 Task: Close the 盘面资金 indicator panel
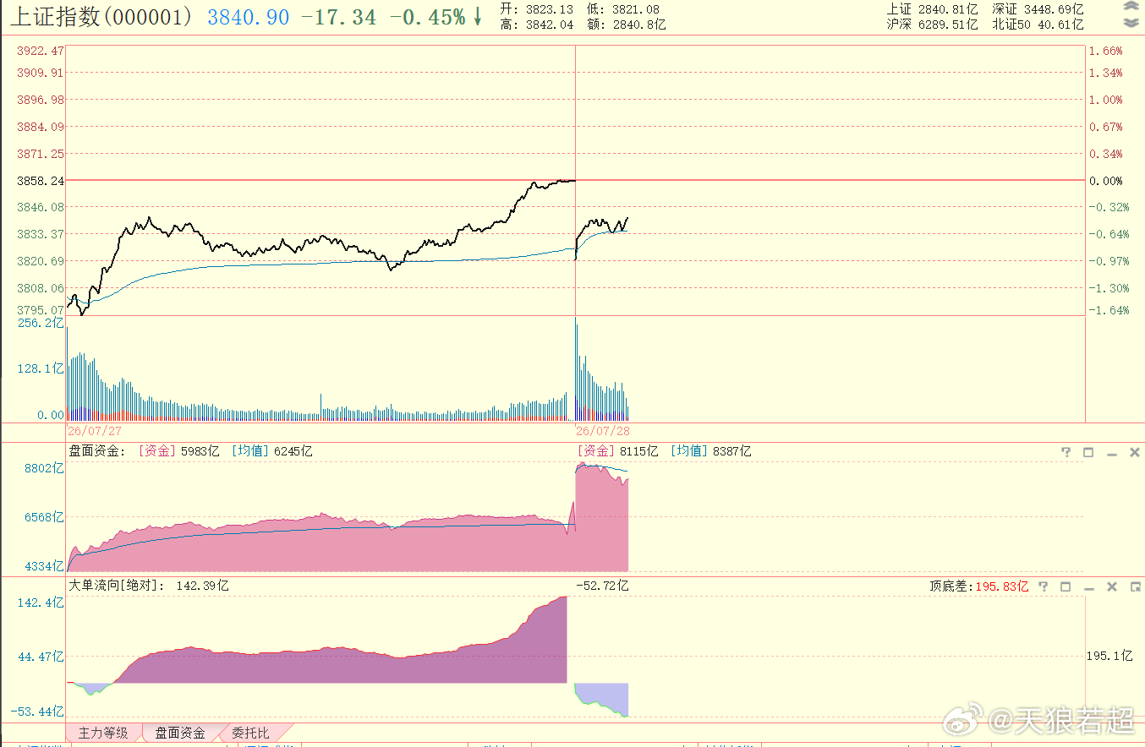tap(1135, 452)
